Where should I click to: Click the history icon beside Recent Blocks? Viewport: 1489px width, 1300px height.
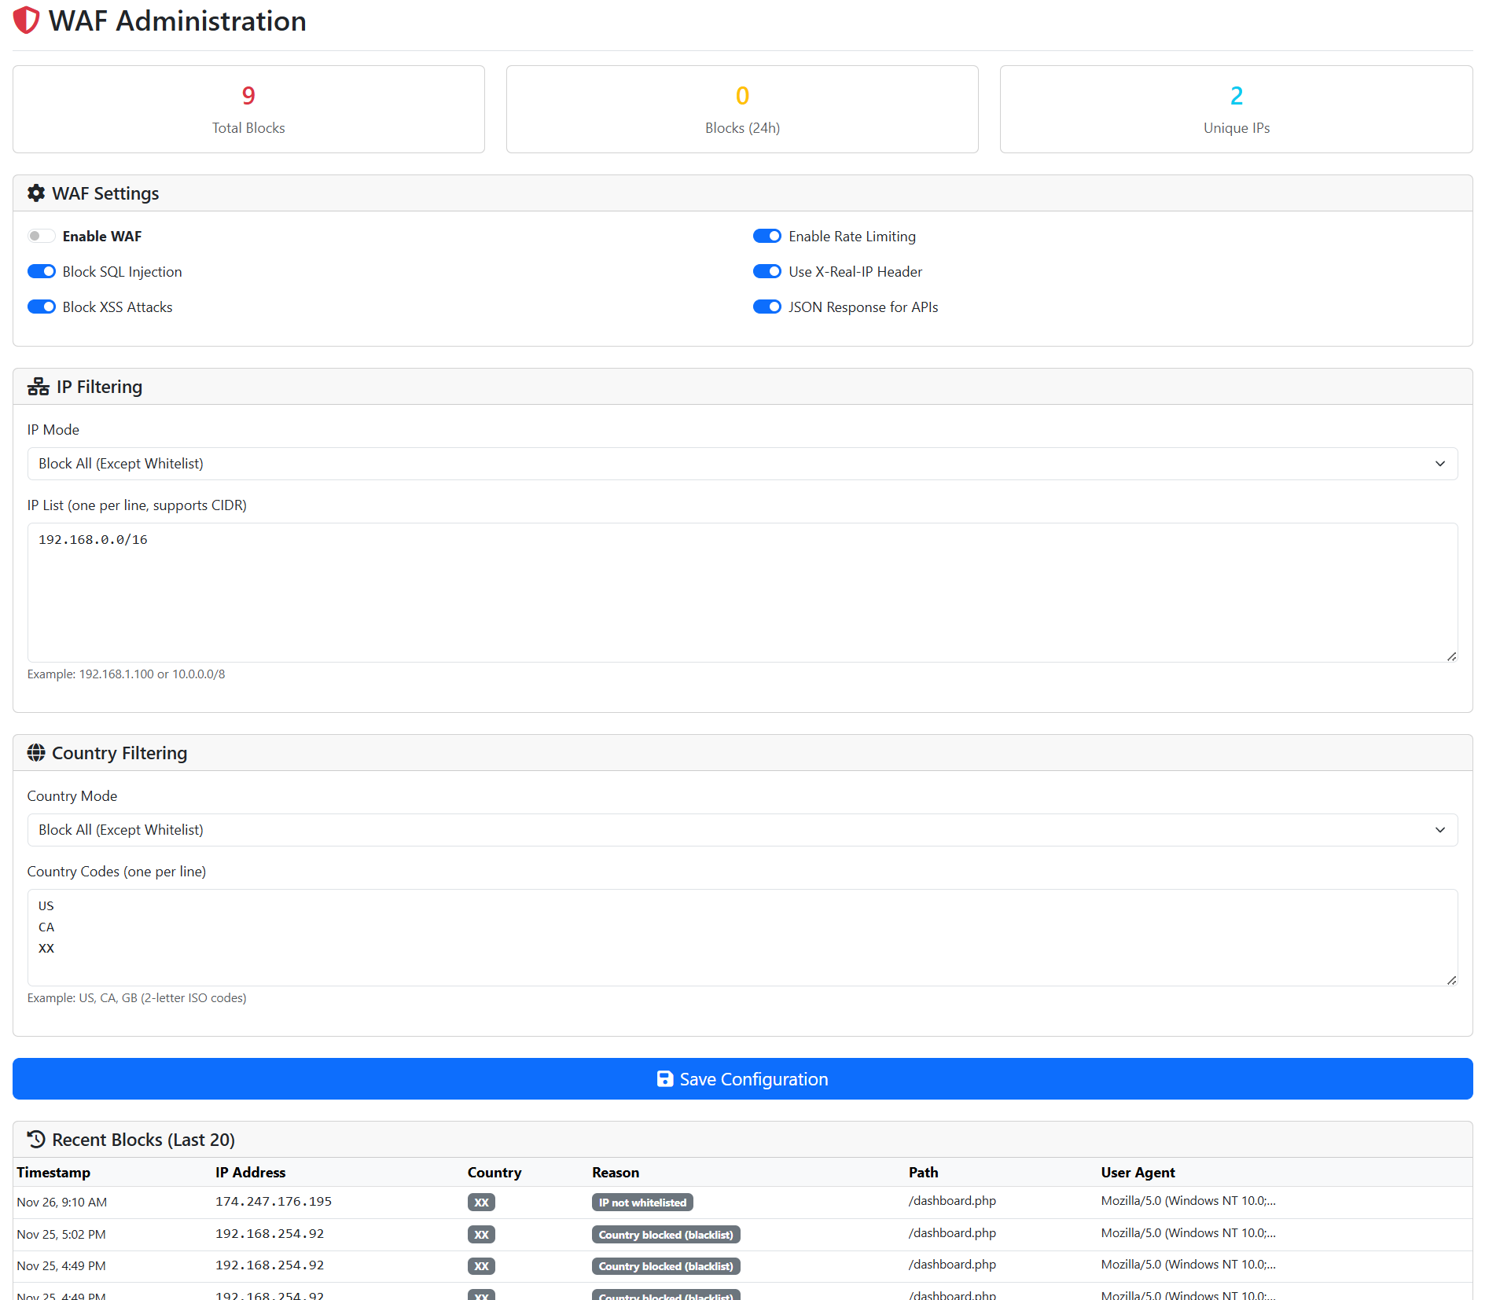tap(35, 1139)
